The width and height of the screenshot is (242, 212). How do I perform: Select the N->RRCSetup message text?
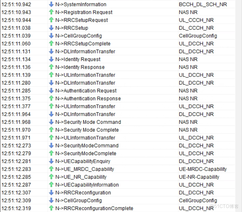[x=72, y=28]
